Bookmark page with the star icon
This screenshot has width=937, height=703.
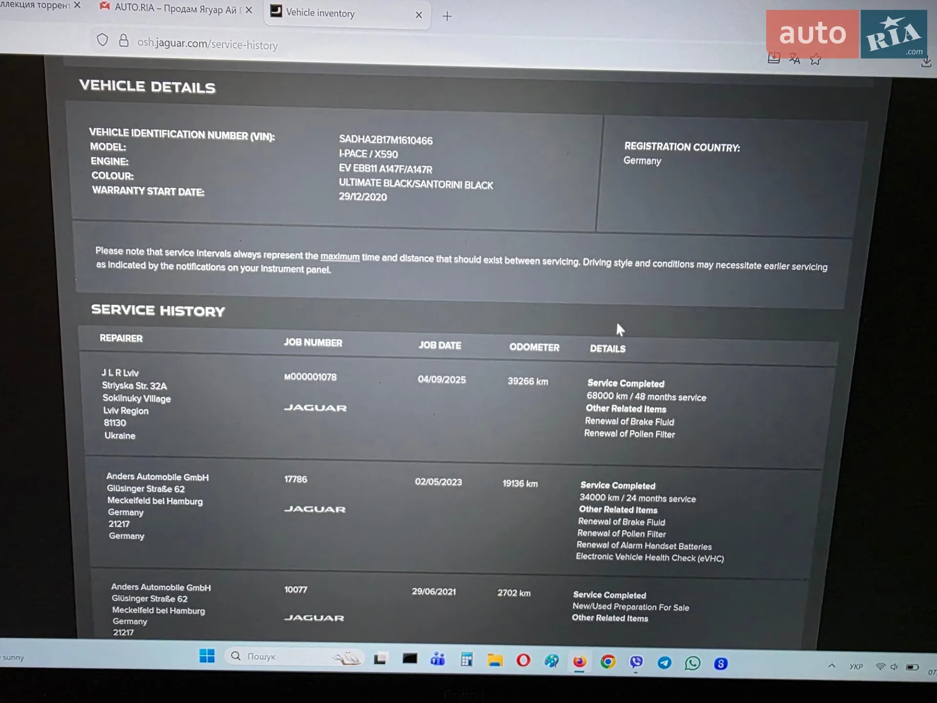(x=815, y=60)
